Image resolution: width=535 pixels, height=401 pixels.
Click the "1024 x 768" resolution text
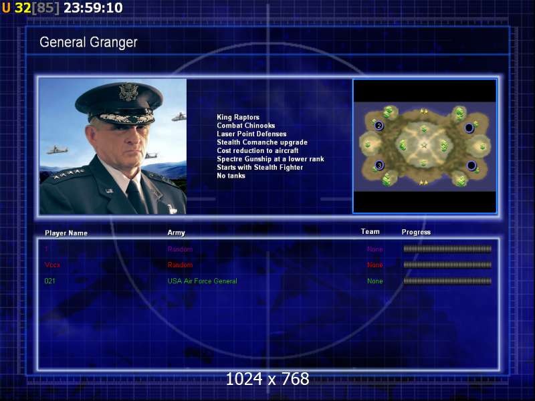coord(267,379)
